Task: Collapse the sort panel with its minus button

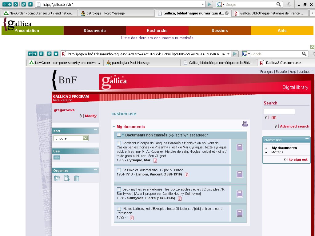Action: click(x=96, y=130)
